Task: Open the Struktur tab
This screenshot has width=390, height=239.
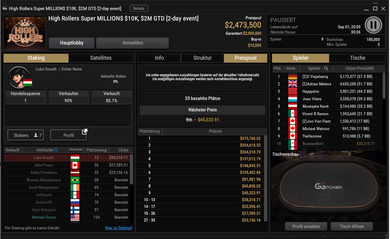Action: click(x=202, y=58)
